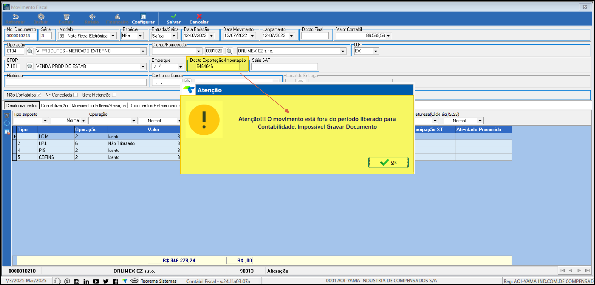
Task: Click the Excluir trash icon
Action: (x=66, y=17)
